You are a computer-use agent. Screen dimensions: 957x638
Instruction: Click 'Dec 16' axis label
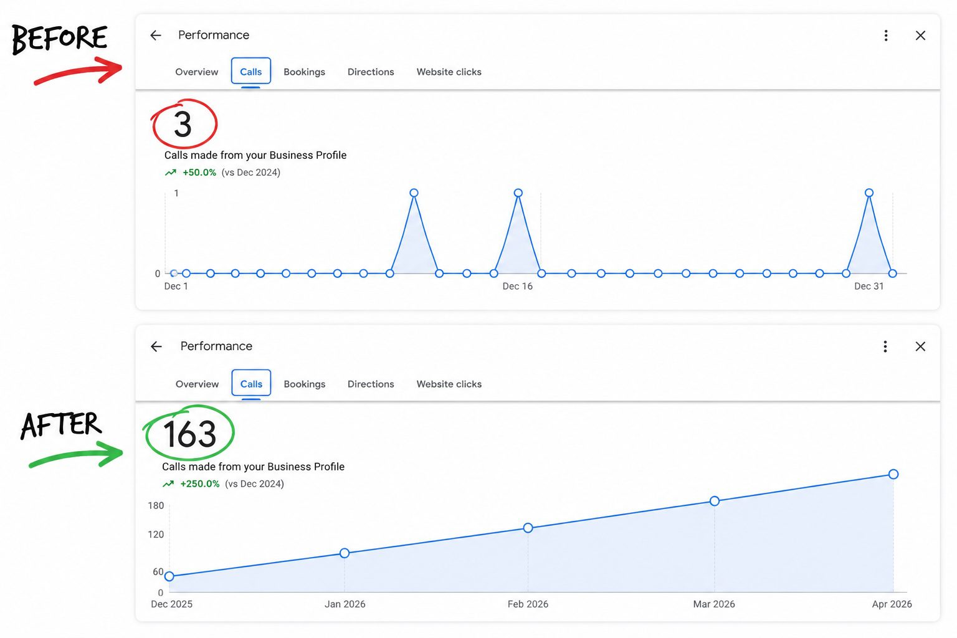[x=518, y=287]
